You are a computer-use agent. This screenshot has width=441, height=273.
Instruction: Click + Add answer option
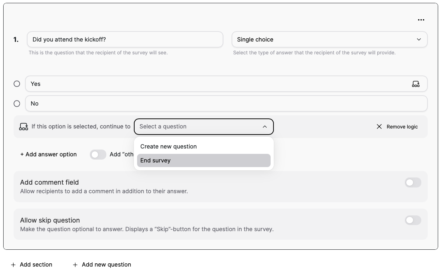click(x=48, y=155)
